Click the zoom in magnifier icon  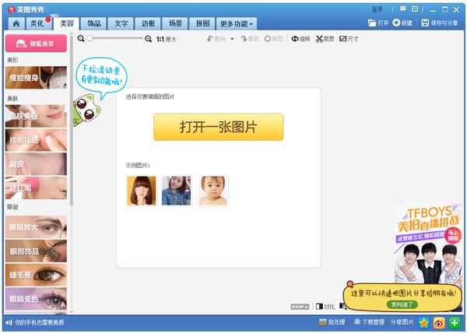click(149, 38)
